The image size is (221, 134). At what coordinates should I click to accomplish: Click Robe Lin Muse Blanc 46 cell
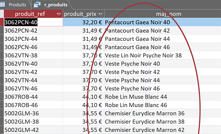tap(163, 105)
